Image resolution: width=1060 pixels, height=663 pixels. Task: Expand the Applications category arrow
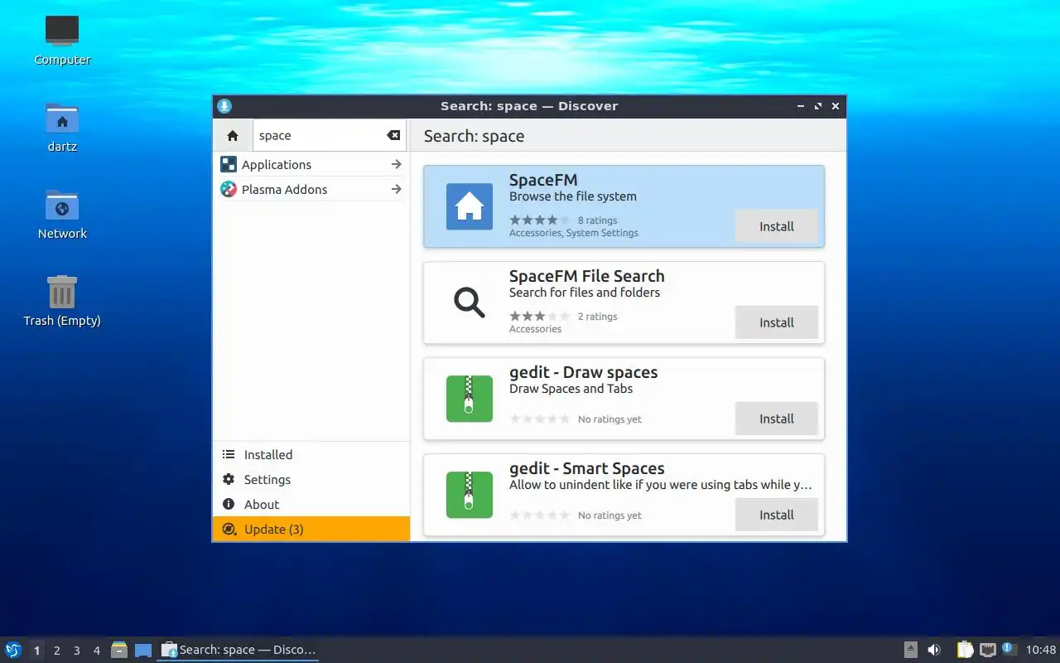point(397,164)
